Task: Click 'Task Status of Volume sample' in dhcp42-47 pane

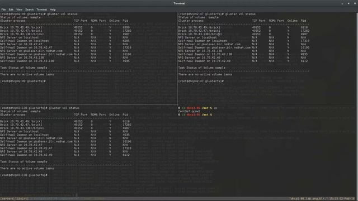Action: [x=202, y=68]
